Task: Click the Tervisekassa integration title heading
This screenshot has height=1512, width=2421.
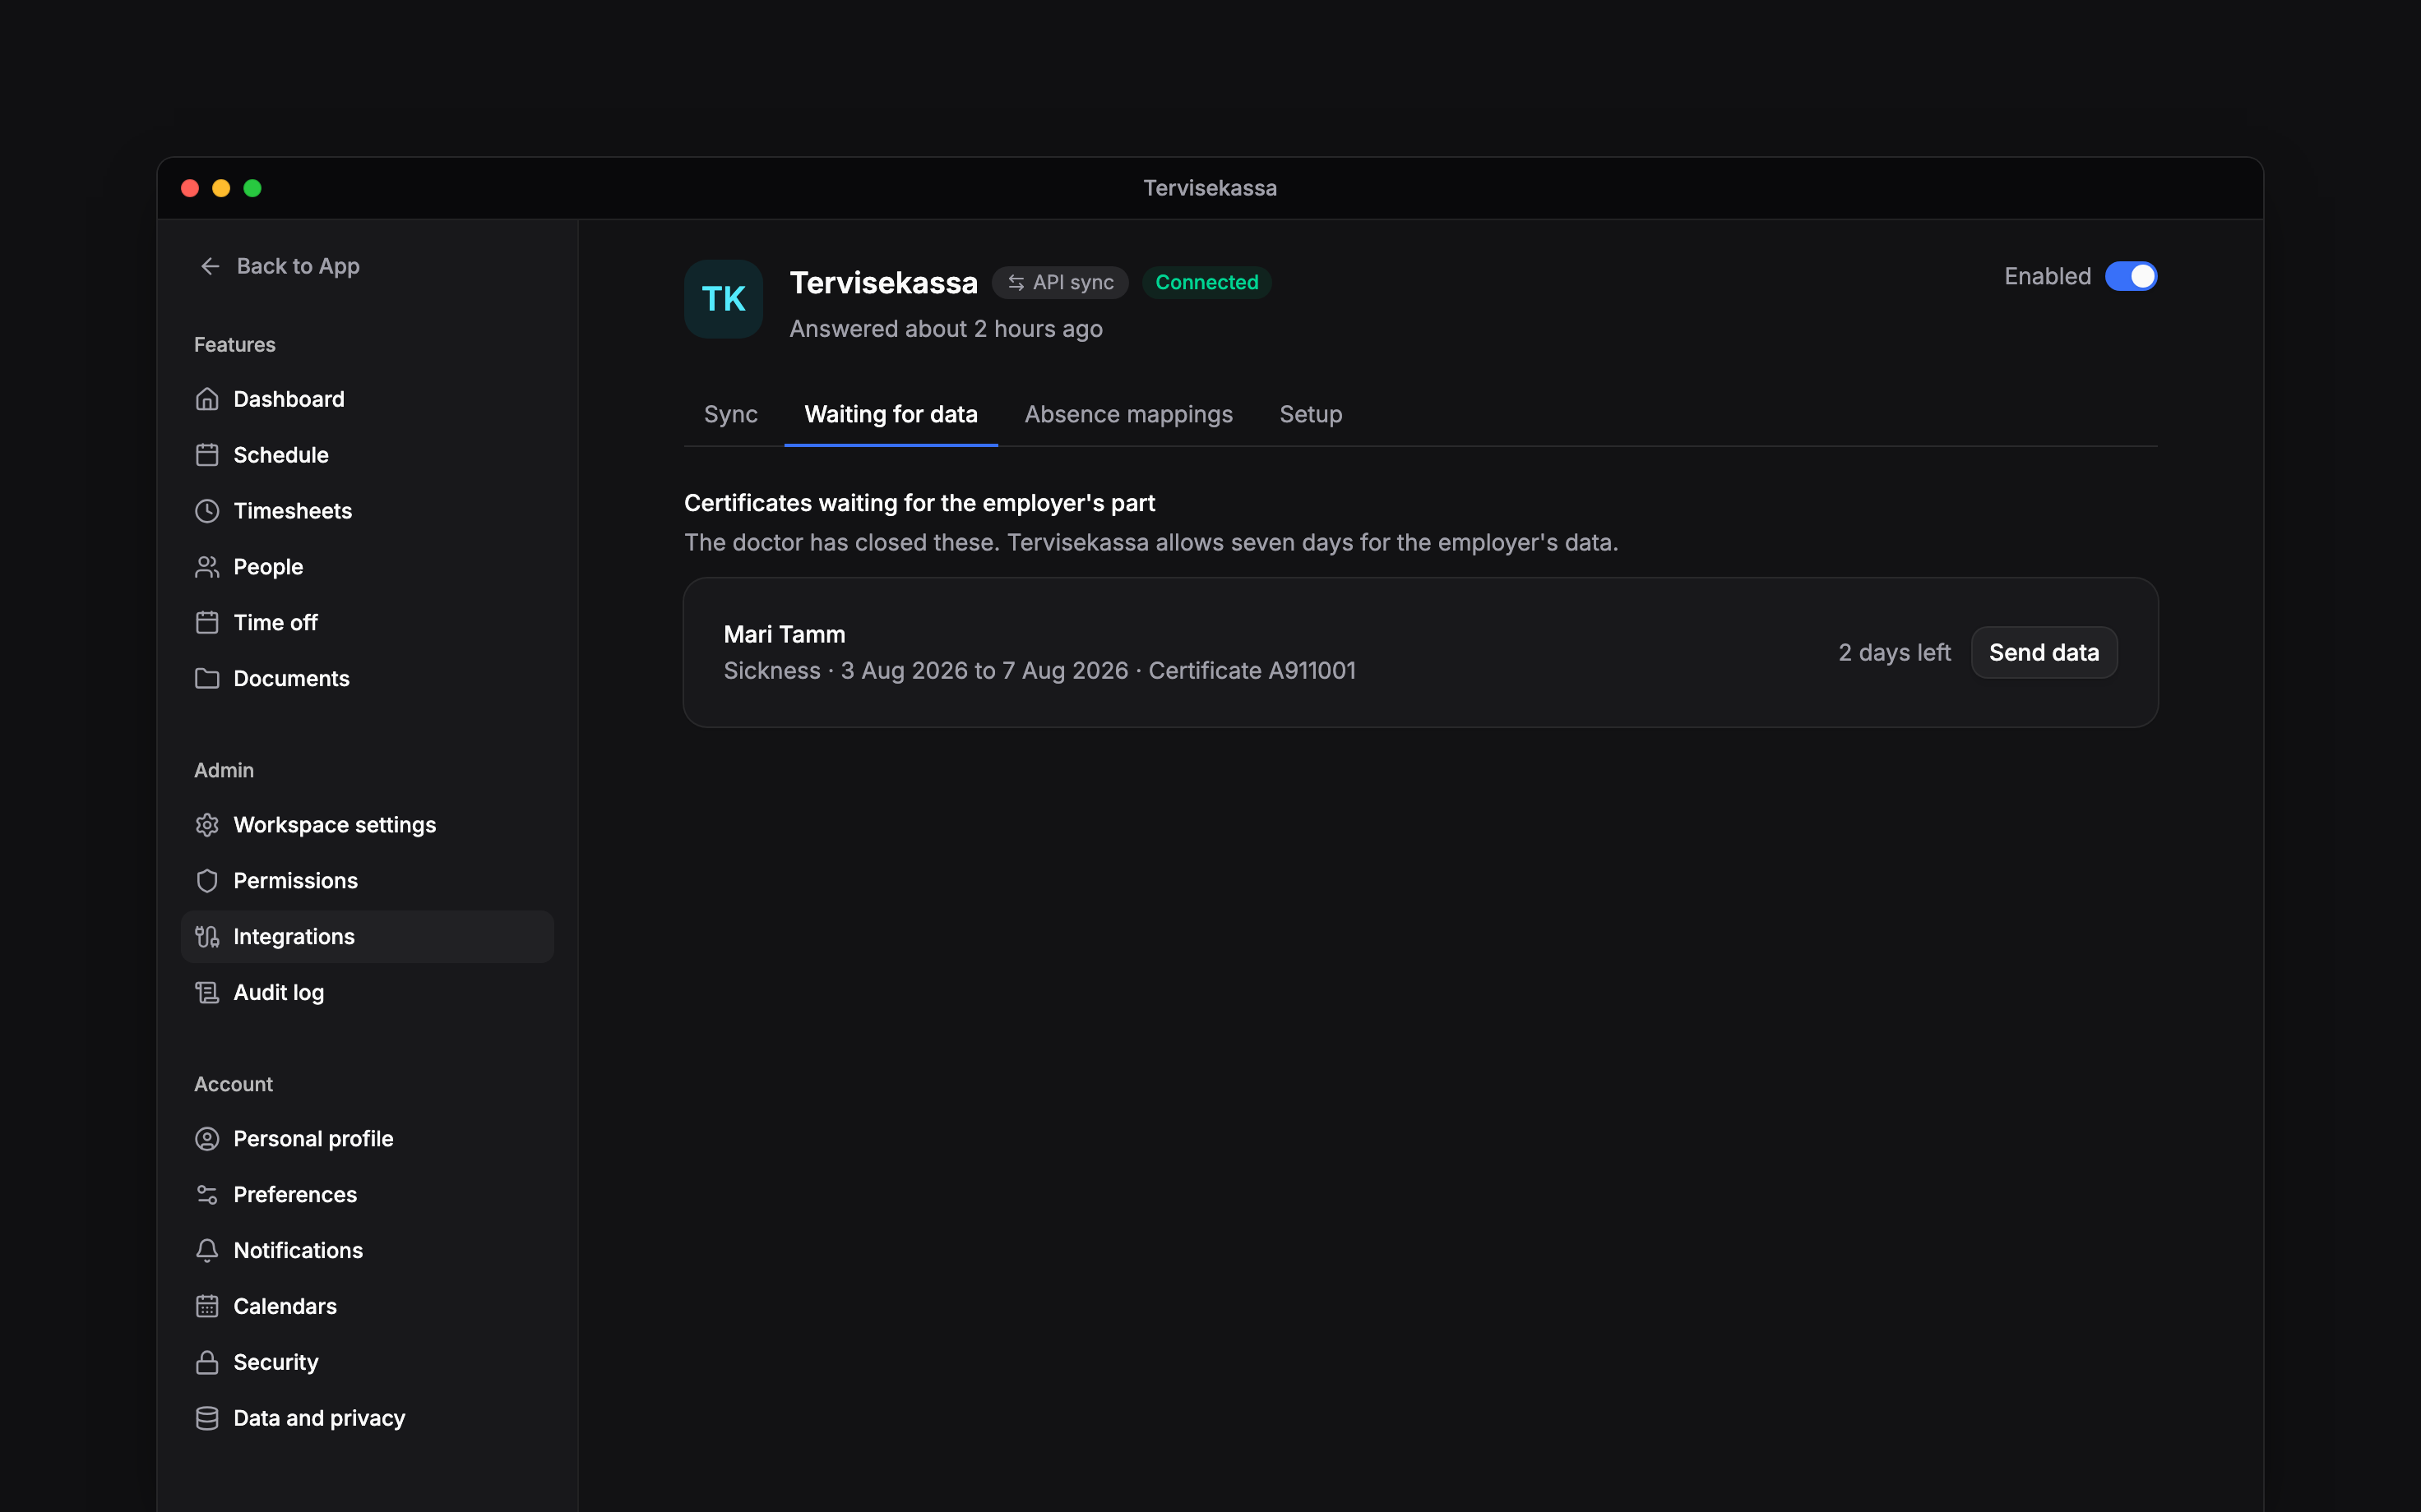Action: (883, 283)
